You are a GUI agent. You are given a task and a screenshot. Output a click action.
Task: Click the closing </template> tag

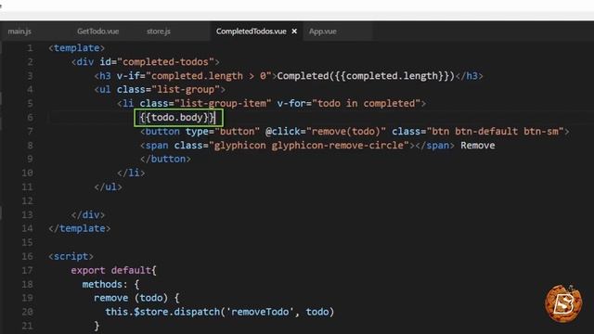(x=80, y=228)
